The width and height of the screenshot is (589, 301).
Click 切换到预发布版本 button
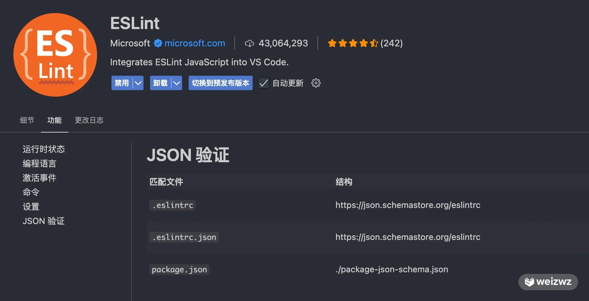click(220, 83)
